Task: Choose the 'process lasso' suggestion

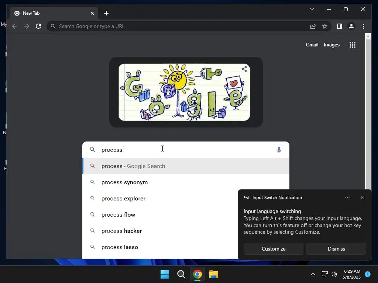Action: tap(160, 247)
